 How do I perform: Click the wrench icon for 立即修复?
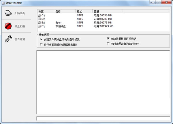click(x=8, y=39)
